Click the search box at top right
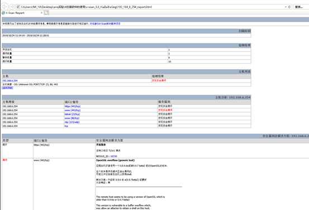Viewport: 309px width, 210px height. coord(302,7)
